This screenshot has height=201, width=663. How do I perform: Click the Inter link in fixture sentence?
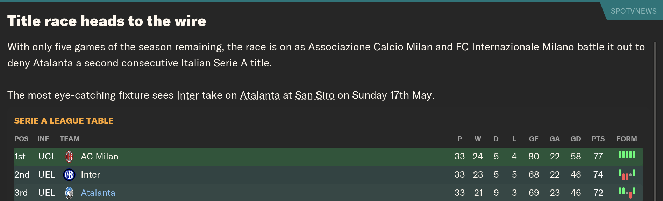click(x=187, y=95)
